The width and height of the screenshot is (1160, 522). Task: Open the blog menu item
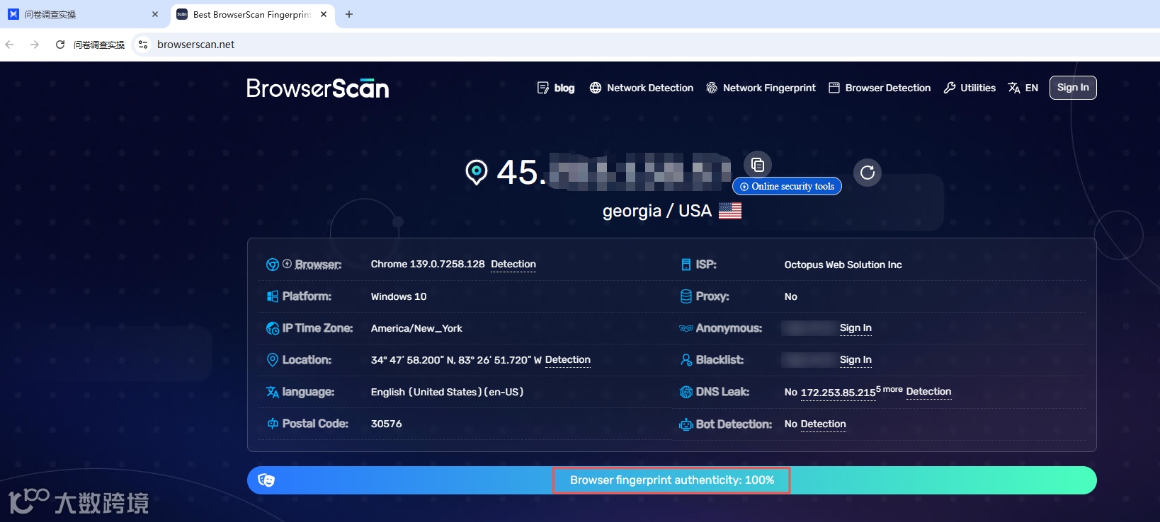(x=556, y=88)
